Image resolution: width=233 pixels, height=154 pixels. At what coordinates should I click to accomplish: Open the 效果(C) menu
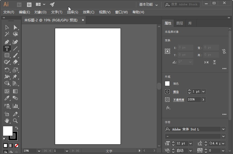[x=89, y=12]
